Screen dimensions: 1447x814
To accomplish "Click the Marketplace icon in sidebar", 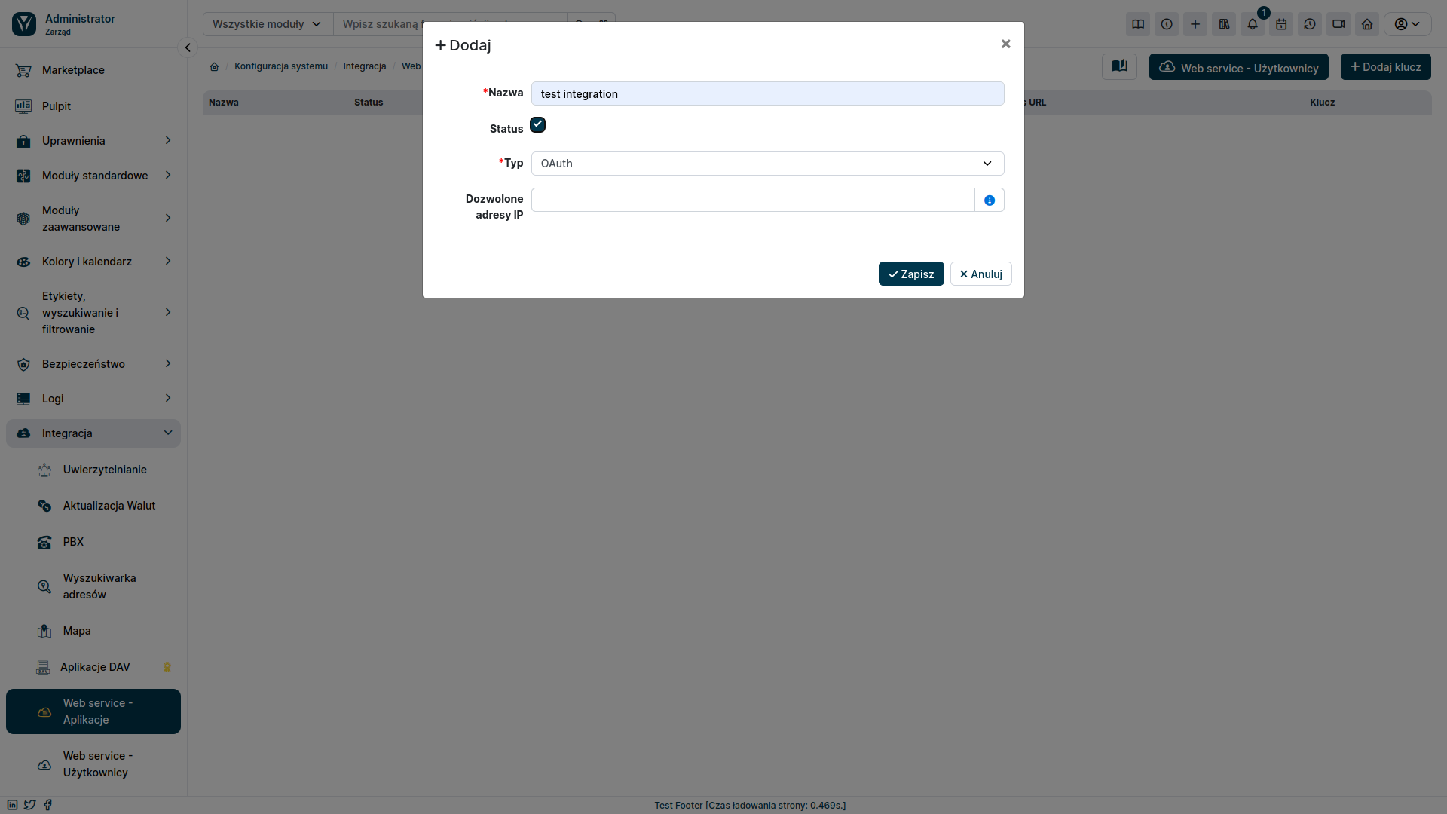I will point(24,69).
